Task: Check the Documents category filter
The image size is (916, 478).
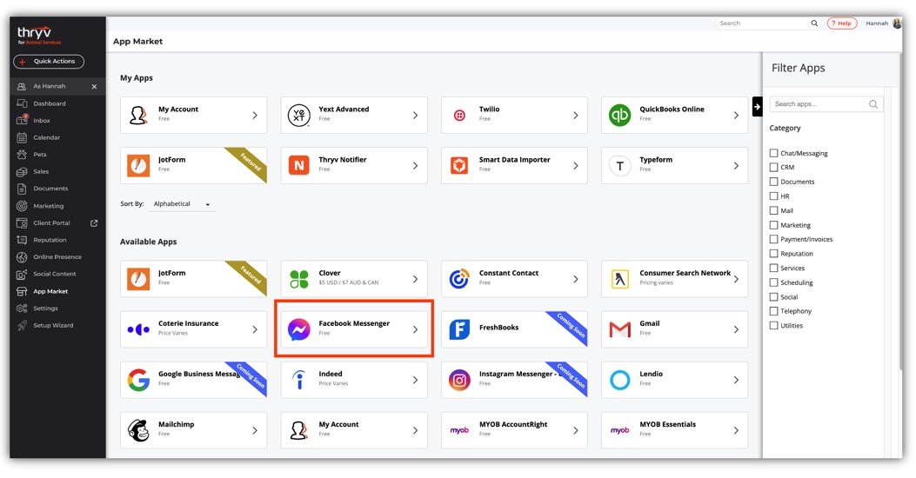Action: pyautogui.click(x=773, y=182)
